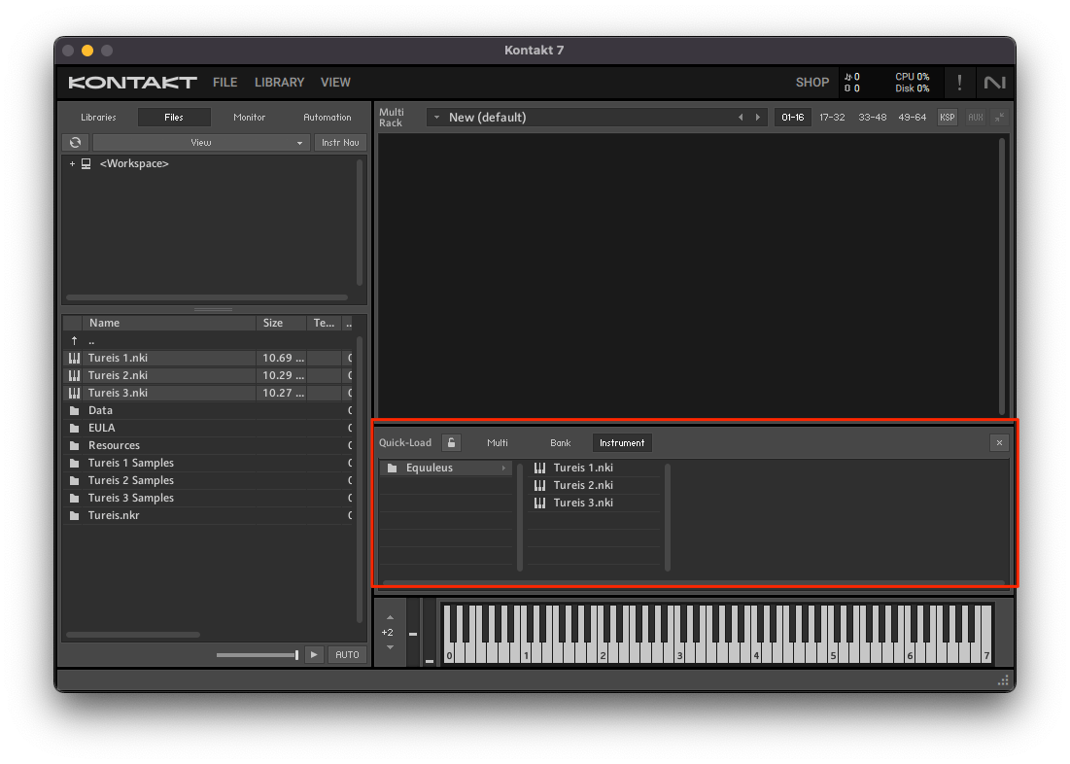The image size is (1070, 764).
Task: Click the SHOP button
Action: [x=811, y=83]
